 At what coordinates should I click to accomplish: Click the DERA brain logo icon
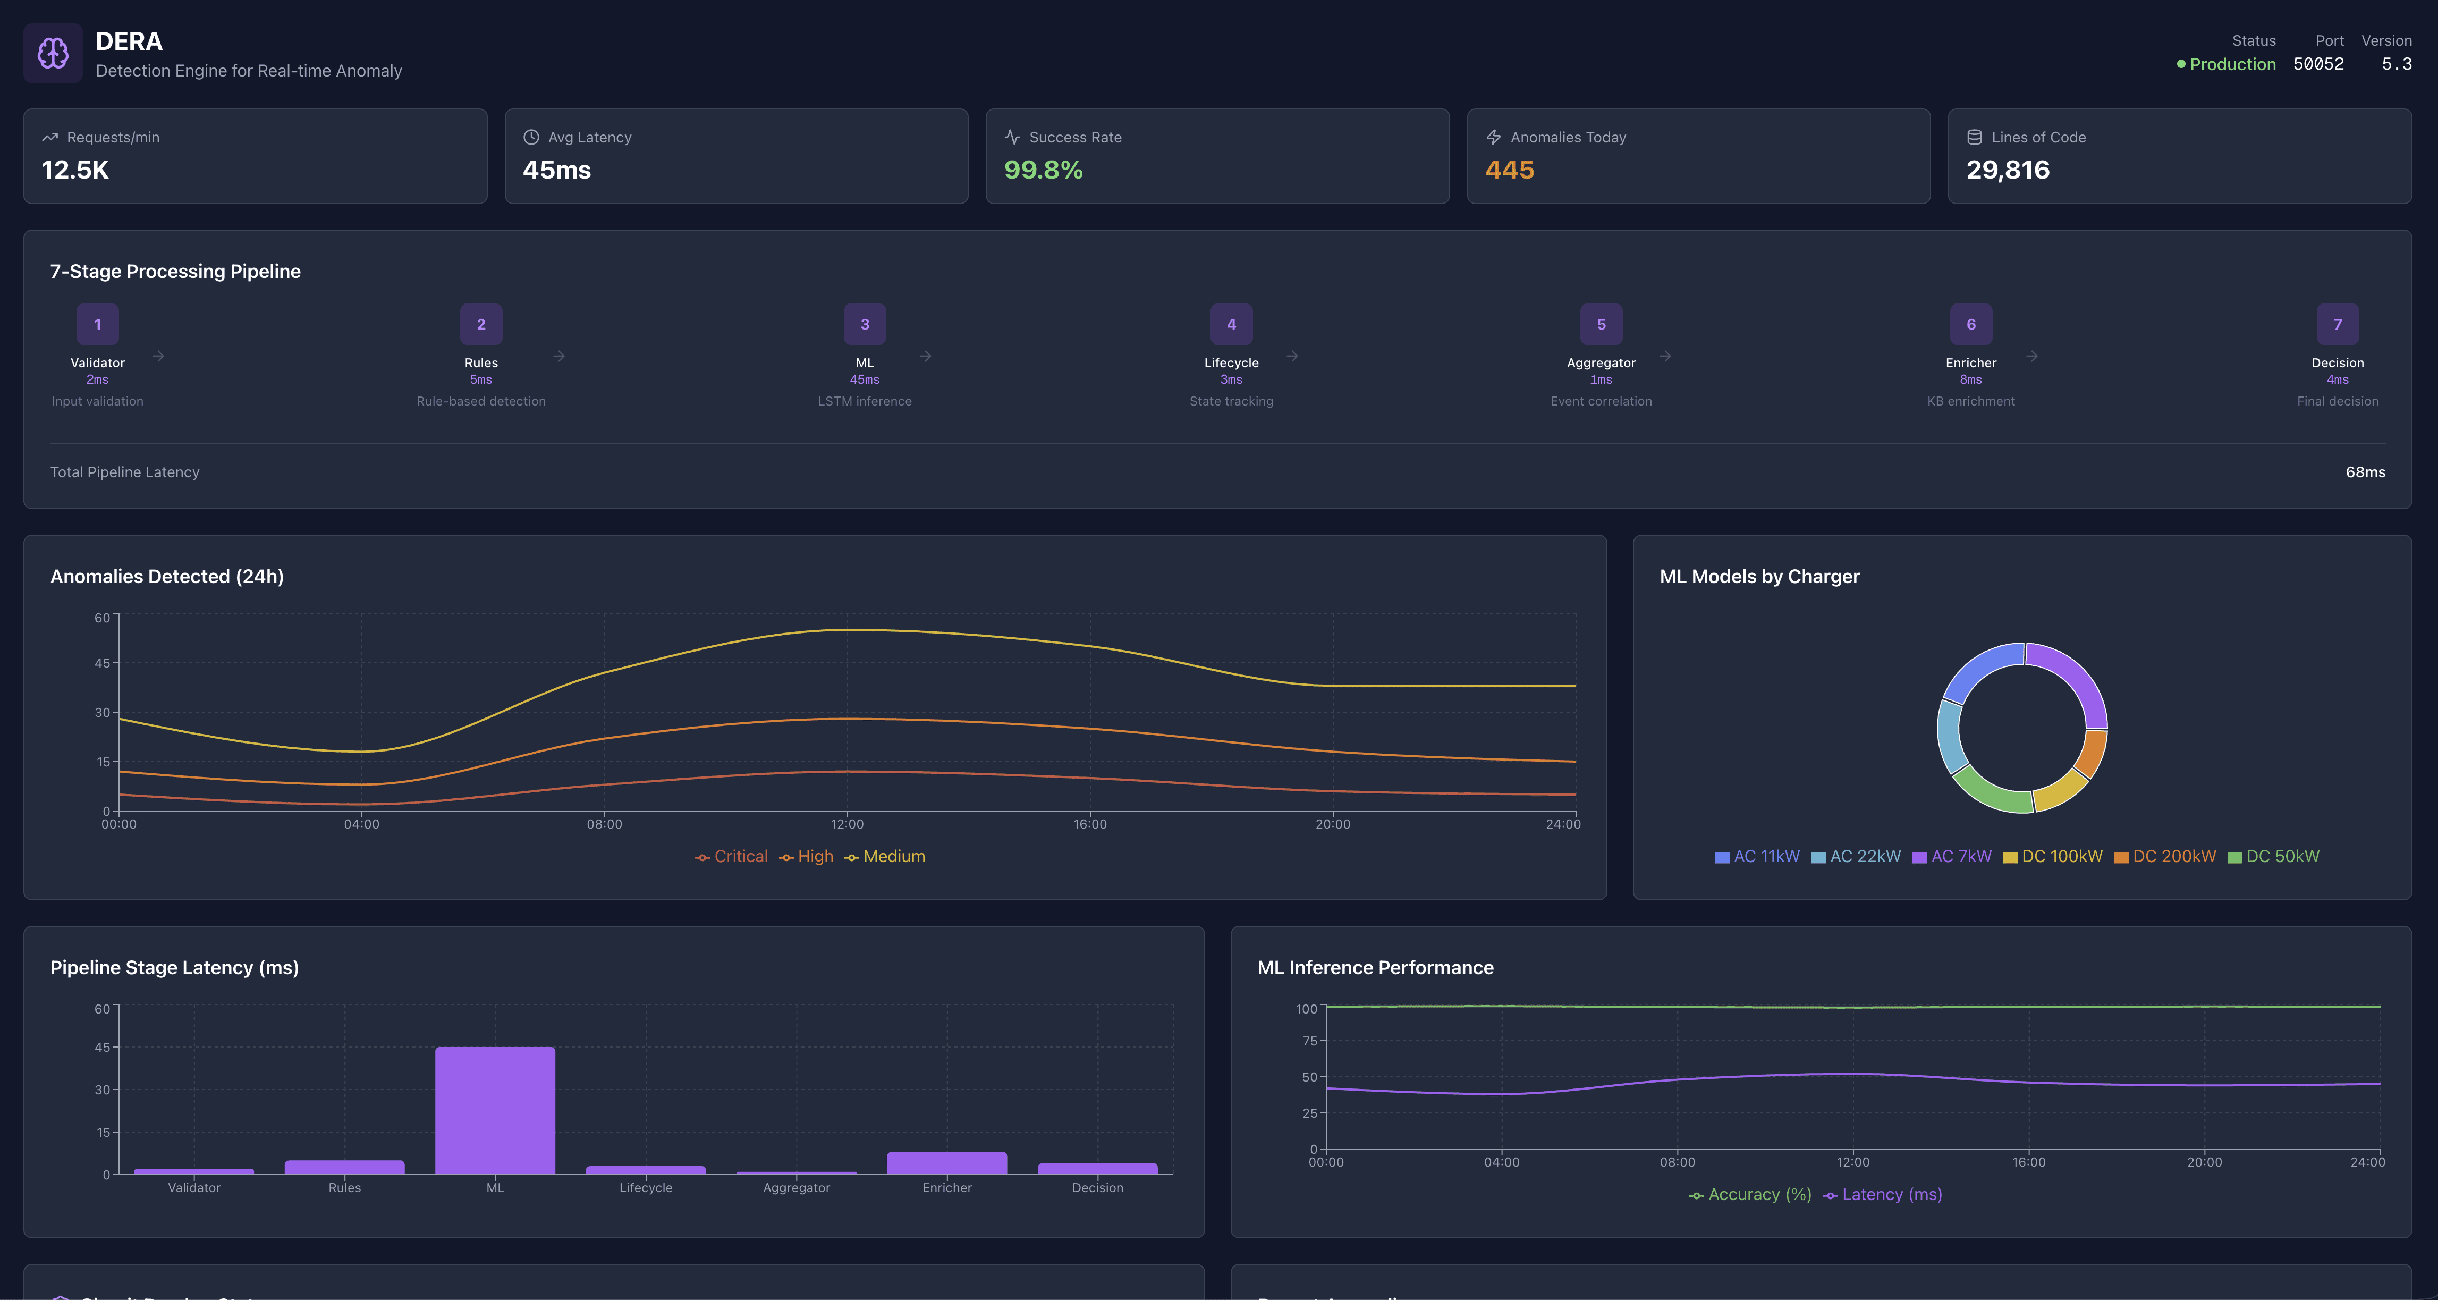tap(53, 53)
